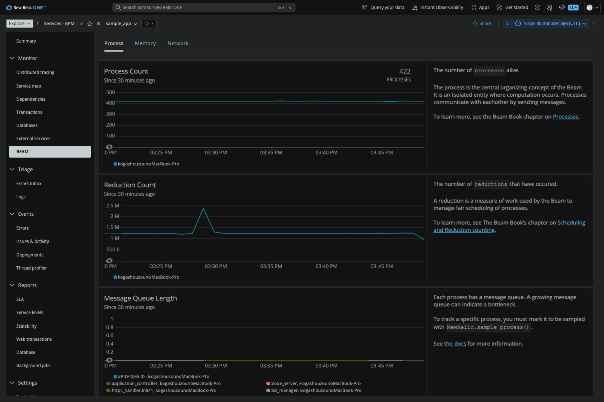Toggle Process Count legend kogashouzounoMacBook-Pro
The width and height of the screenshot is (604, 402).
(146, 164)
